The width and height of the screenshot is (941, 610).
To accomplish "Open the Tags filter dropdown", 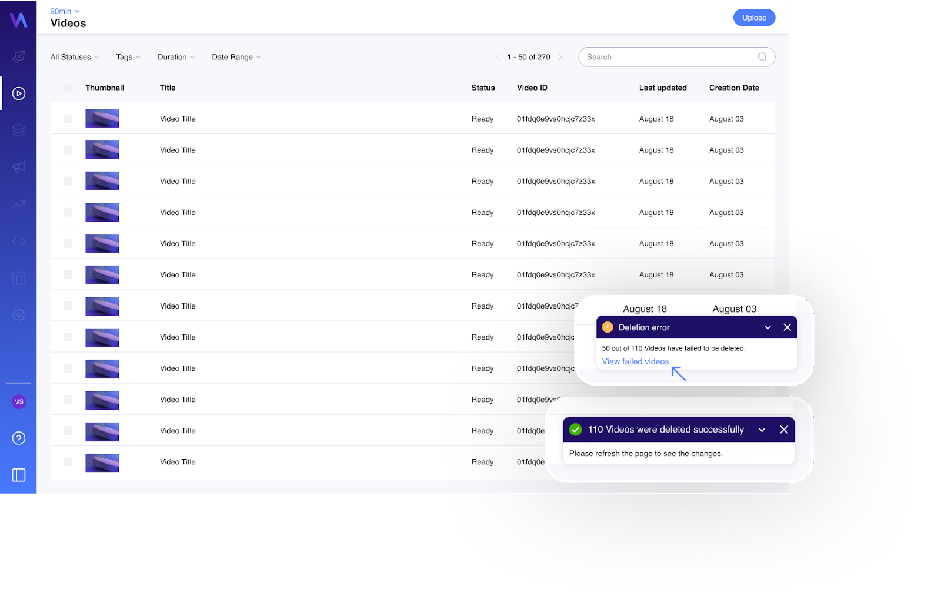I will 128,57.
